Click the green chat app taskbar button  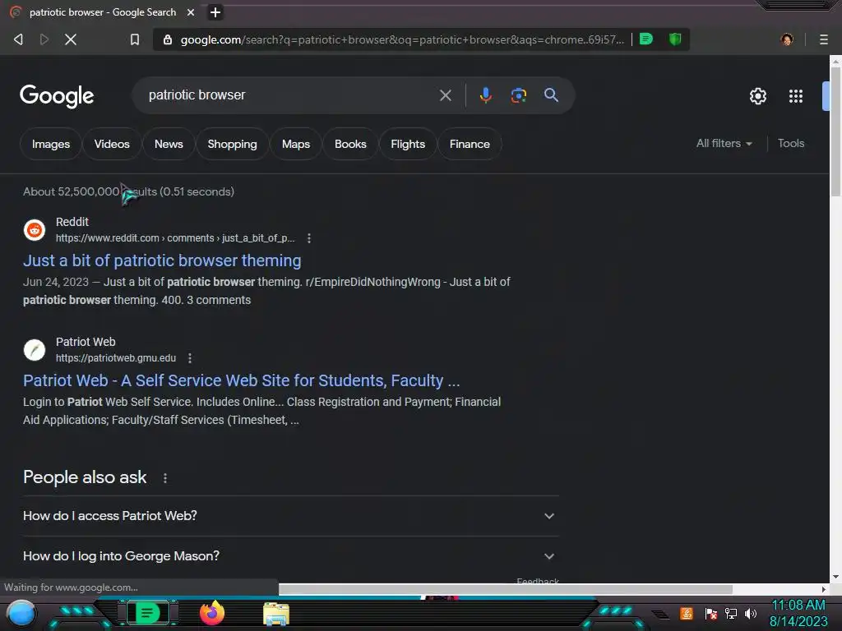(x=148, y=613)
